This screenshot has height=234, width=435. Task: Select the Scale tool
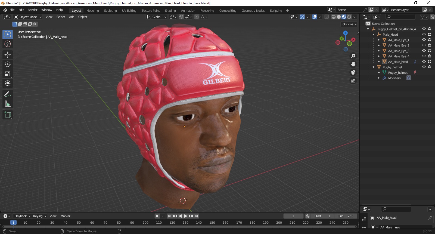pyautogui.click(x=8, y=74)
